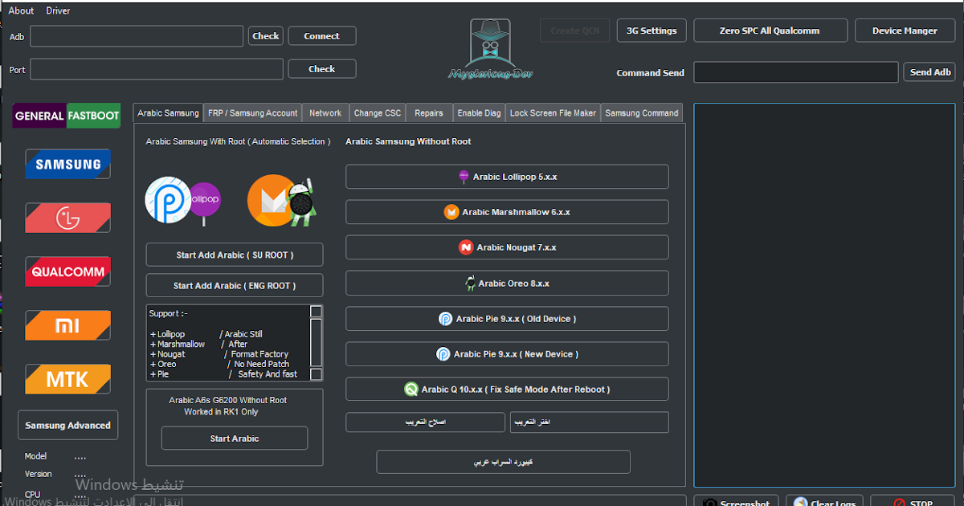Open the Repairs tab

pos(429,113)
